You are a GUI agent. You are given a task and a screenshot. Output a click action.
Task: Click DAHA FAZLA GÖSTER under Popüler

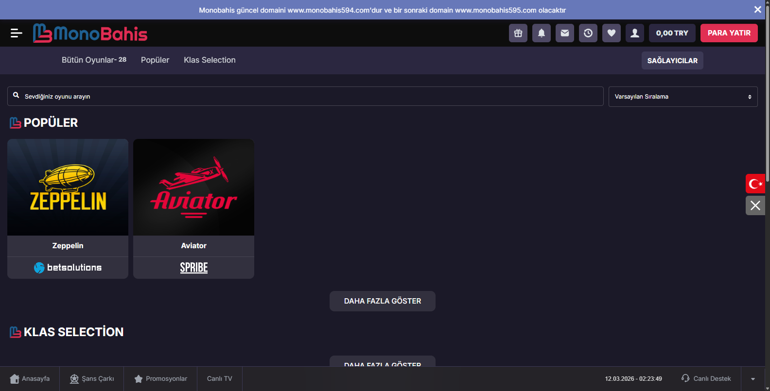[383, 301]
